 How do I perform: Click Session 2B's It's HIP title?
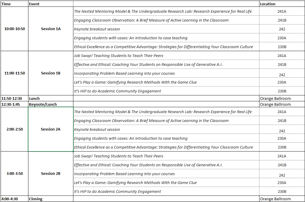(117, 191)
